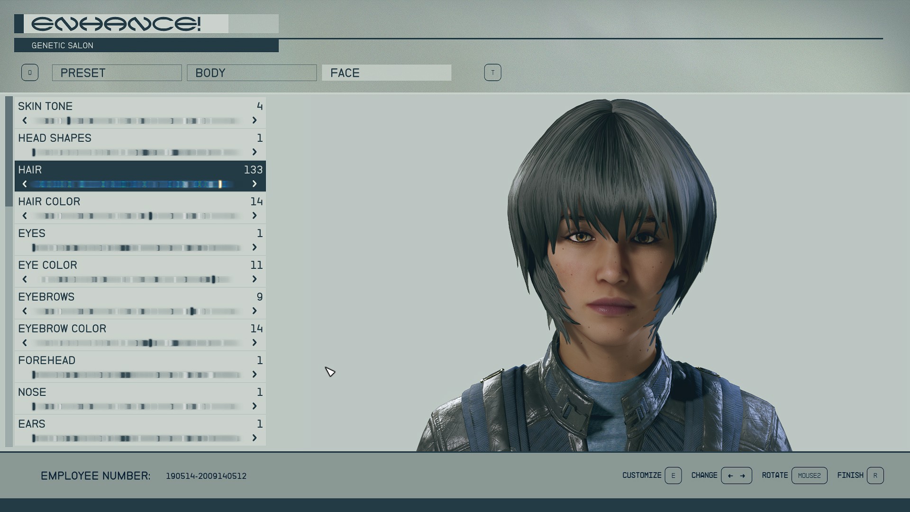
Task: Click on the Eyebrow Color slider track
Action: click(x=136, y=343)
